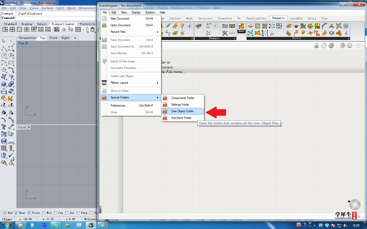Switch to Rhino's Right viewport tab
367x229 pixels.
click(x=65, y=38)
